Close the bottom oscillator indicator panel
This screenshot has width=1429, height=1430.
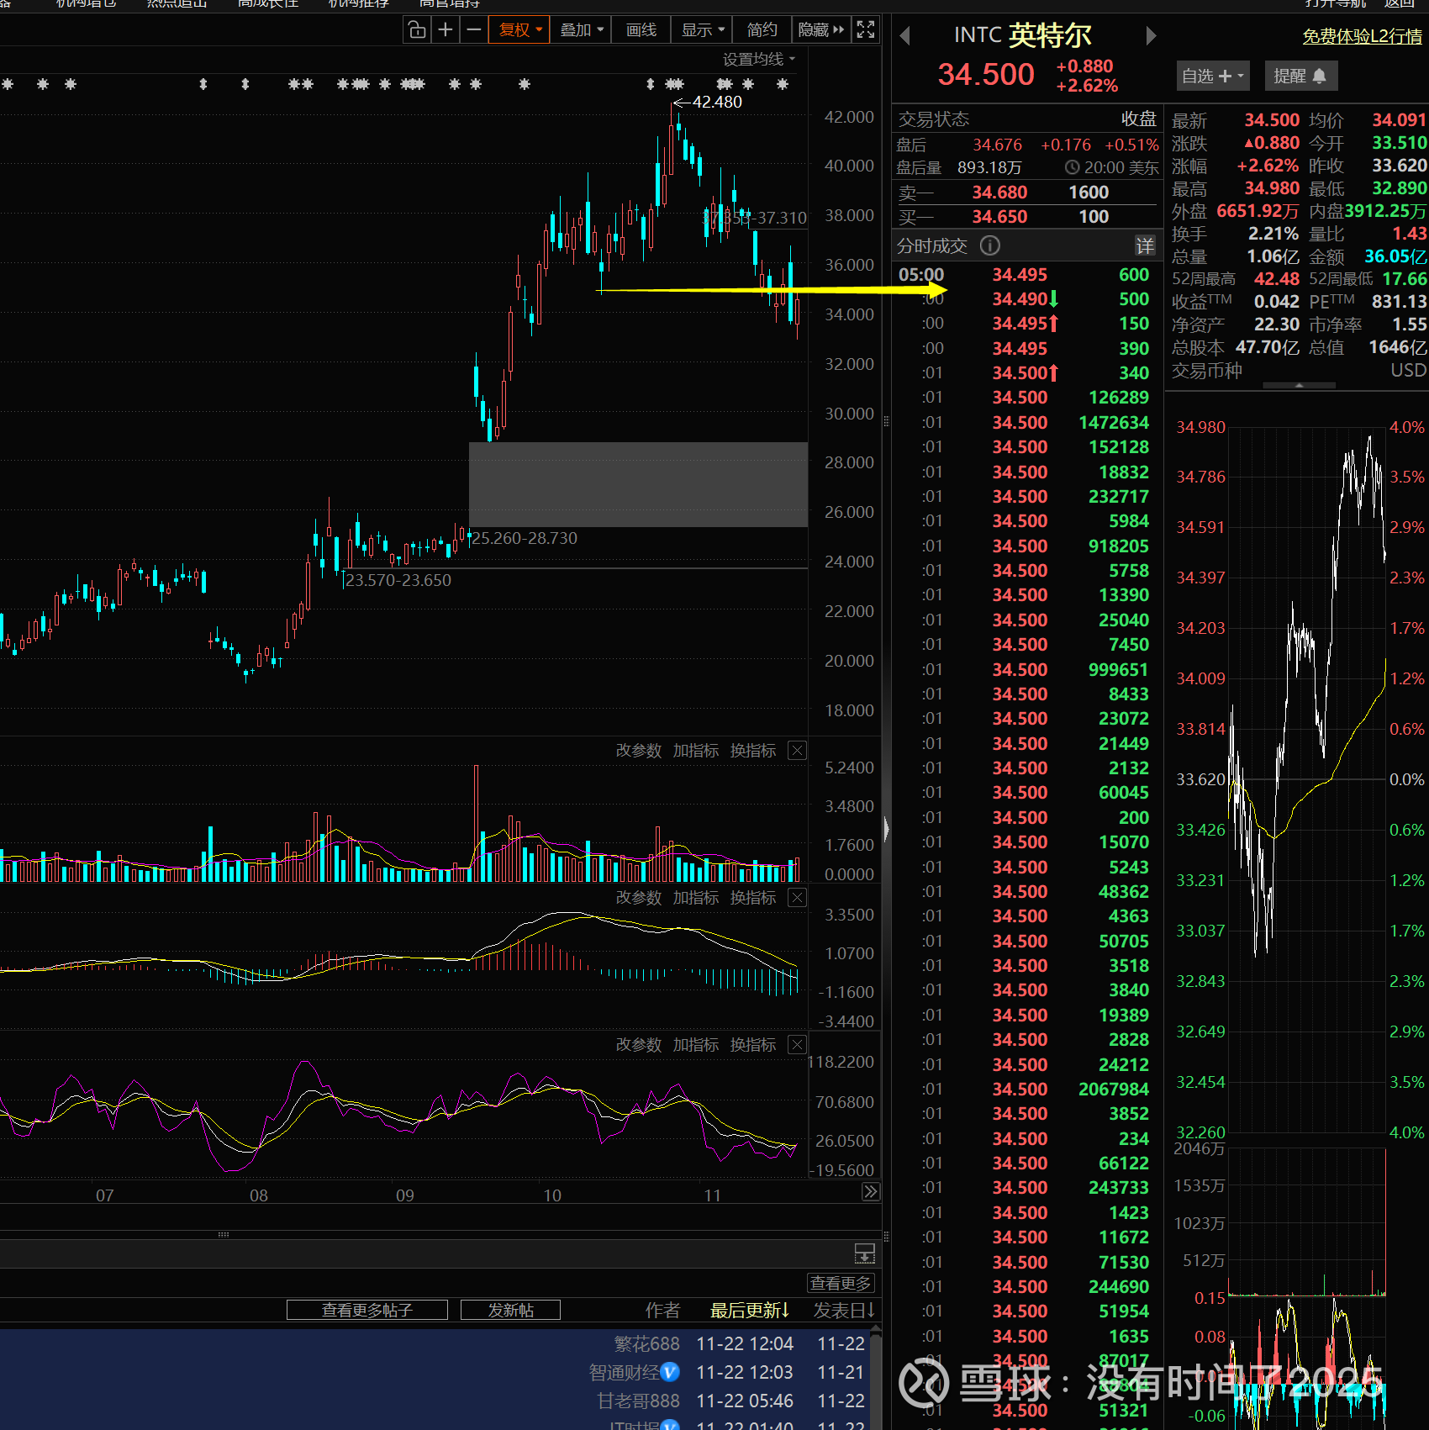pyautogui.click(x=798, y=1045)
